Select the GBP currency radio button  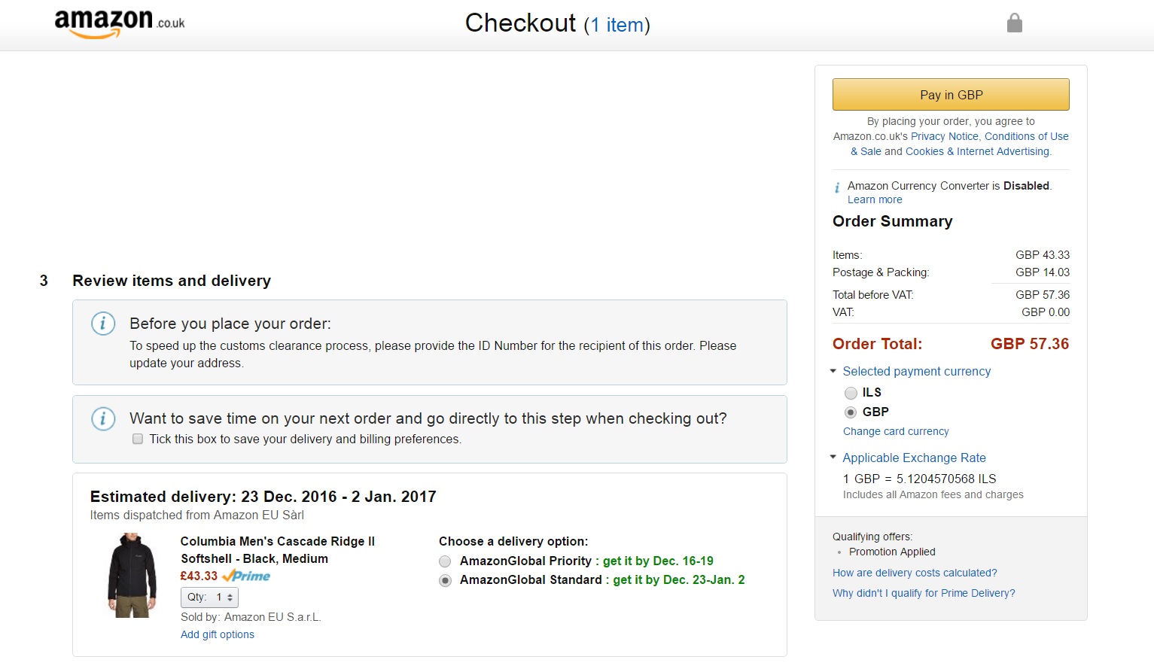tap(851, 412)
